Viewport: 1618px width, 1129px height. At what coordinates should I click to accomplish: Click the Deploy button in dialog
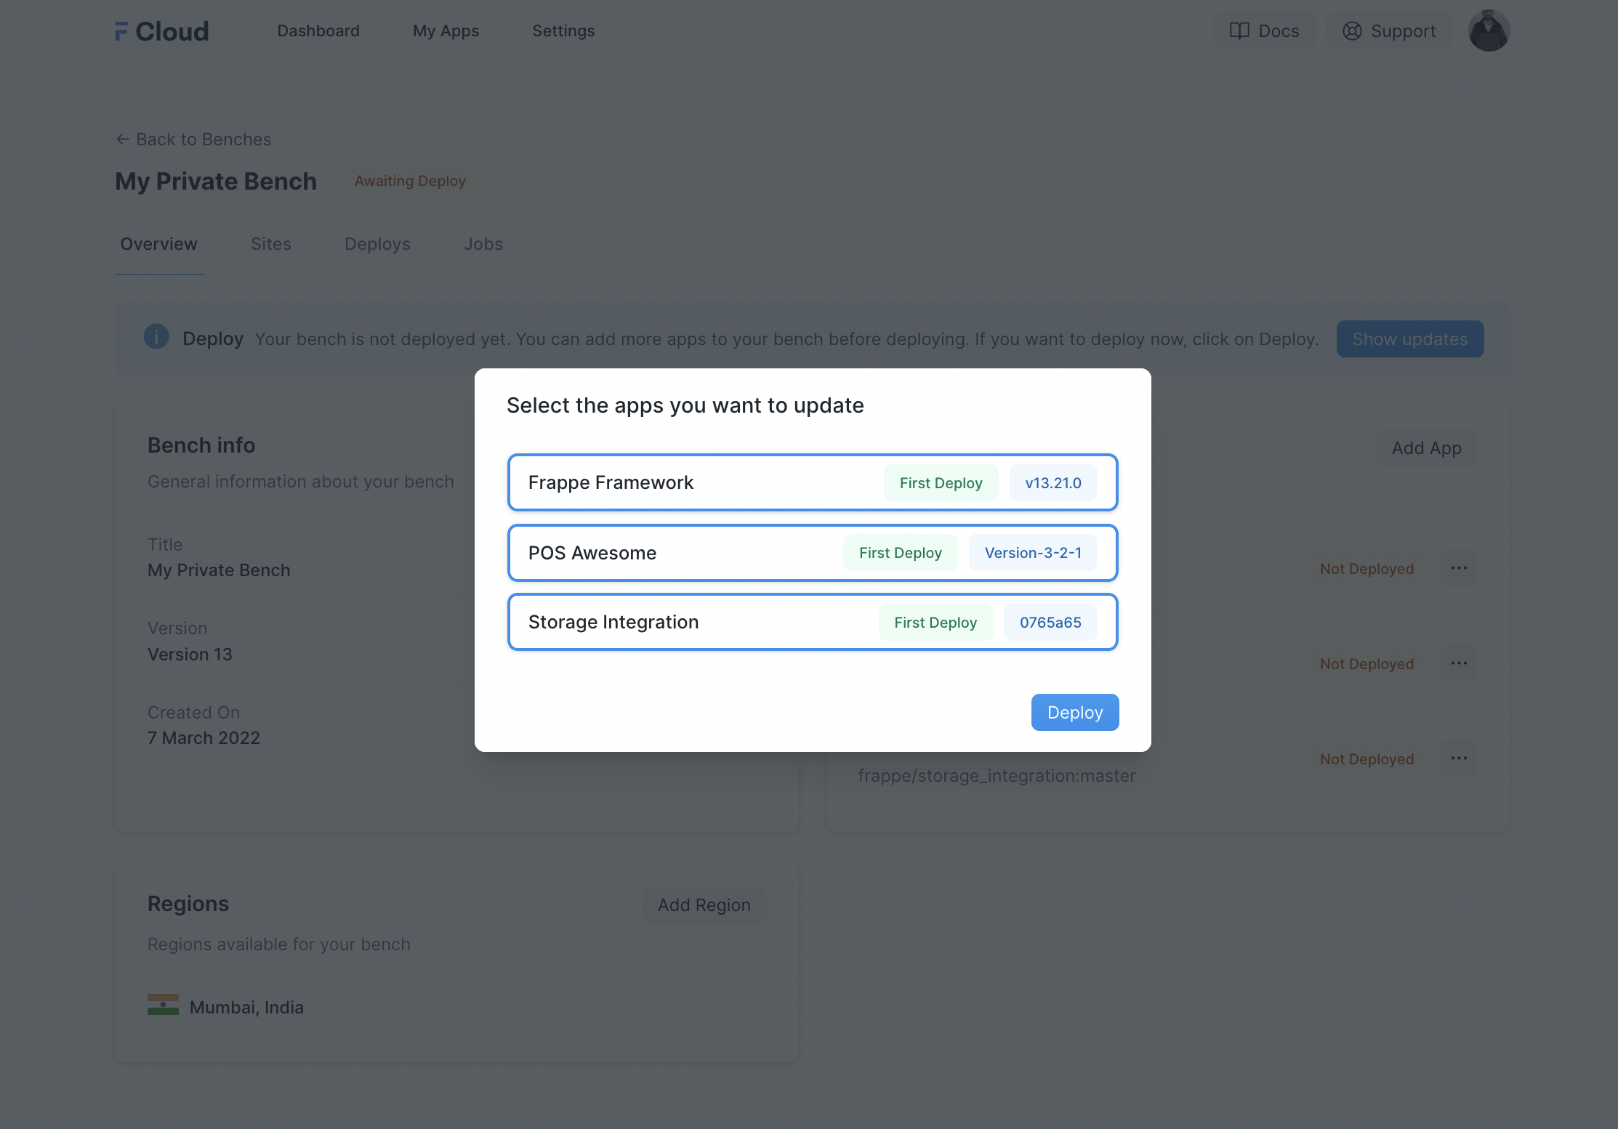[x=1075, y=713]
